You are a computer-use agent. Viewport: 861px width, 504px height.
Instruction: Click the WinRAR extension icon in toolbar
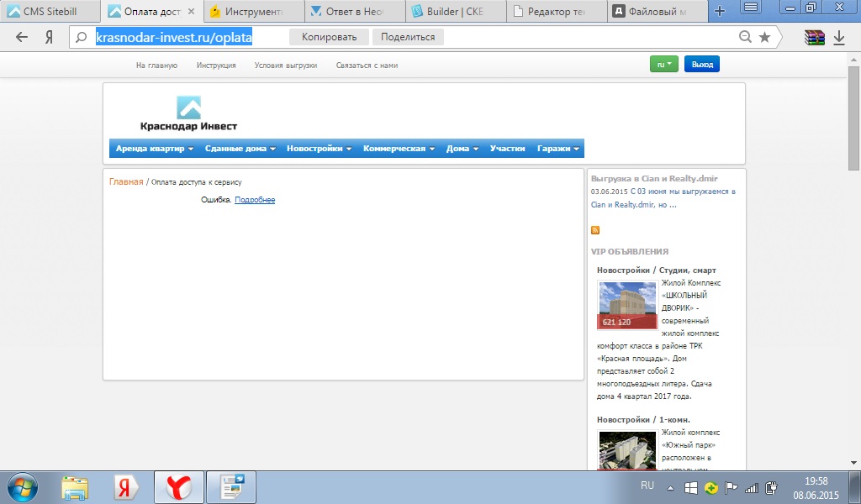pos(813,38)
